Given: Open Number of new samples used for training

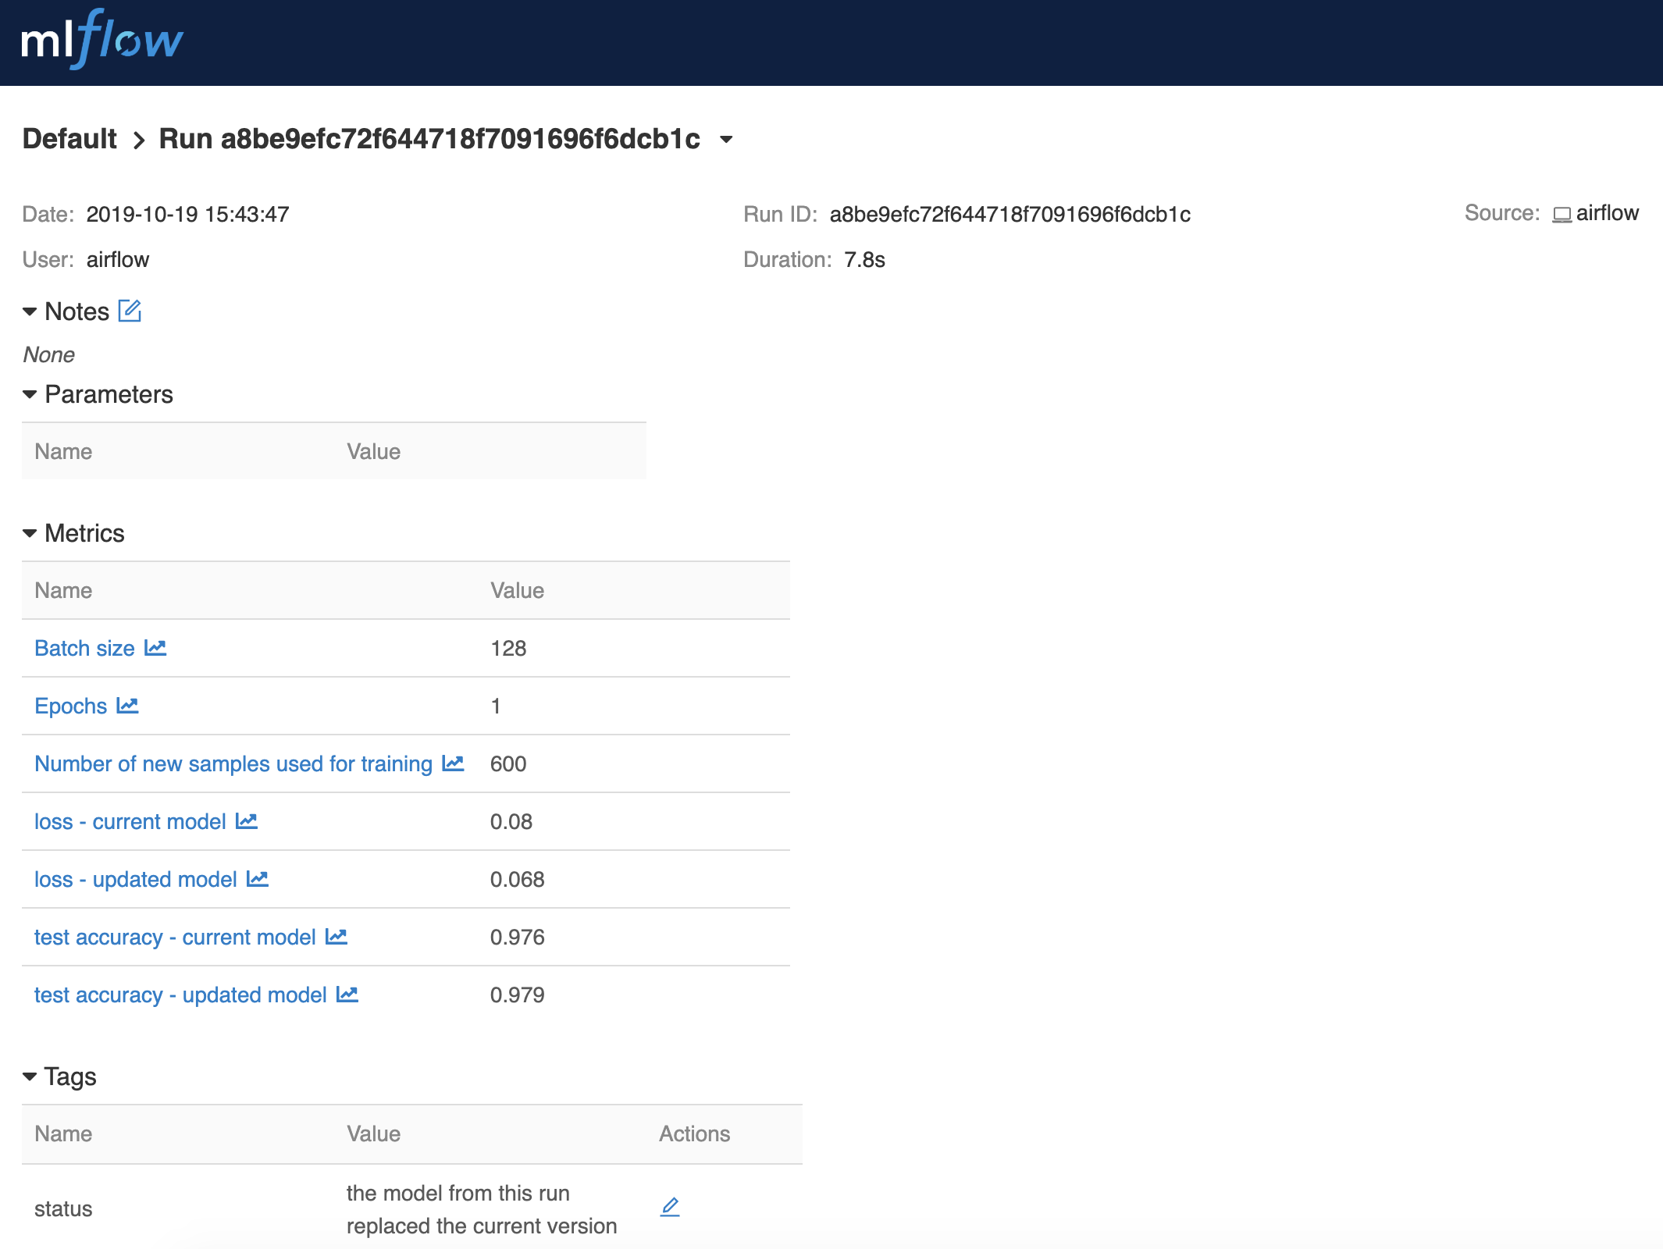Looking at the screenshot, I should tap(233, 763).
